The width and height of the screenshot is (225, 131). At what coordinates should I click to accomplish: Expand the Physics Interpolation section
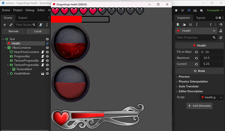(x=193, y=81)
